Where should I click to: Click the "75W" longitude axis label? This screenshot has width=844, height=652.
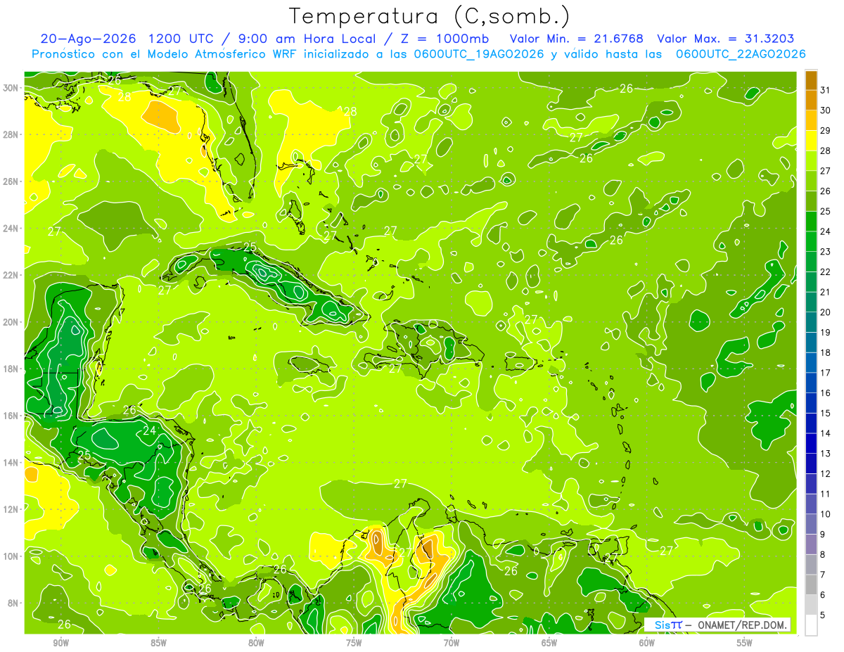pos(354,643)
